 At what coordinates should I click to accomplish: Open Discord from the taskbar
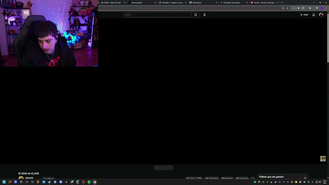[61, 182]
